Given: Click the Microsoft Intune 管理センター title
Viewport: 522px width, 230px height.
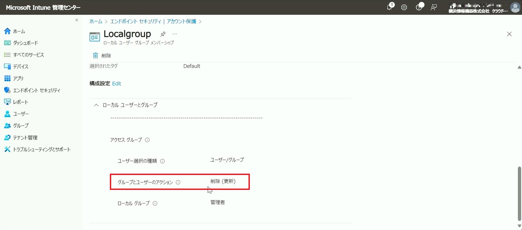Looking at the screenshot, I should point(43,7).
